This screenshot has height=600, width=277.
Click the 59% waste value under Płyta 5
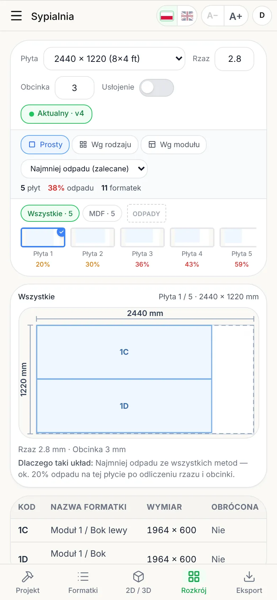point(241,264)
